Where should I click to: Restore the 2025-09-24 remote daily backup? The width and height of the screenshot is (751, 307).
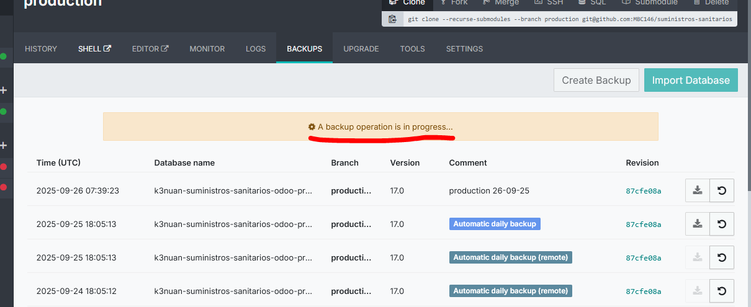[x=722, y=291]
